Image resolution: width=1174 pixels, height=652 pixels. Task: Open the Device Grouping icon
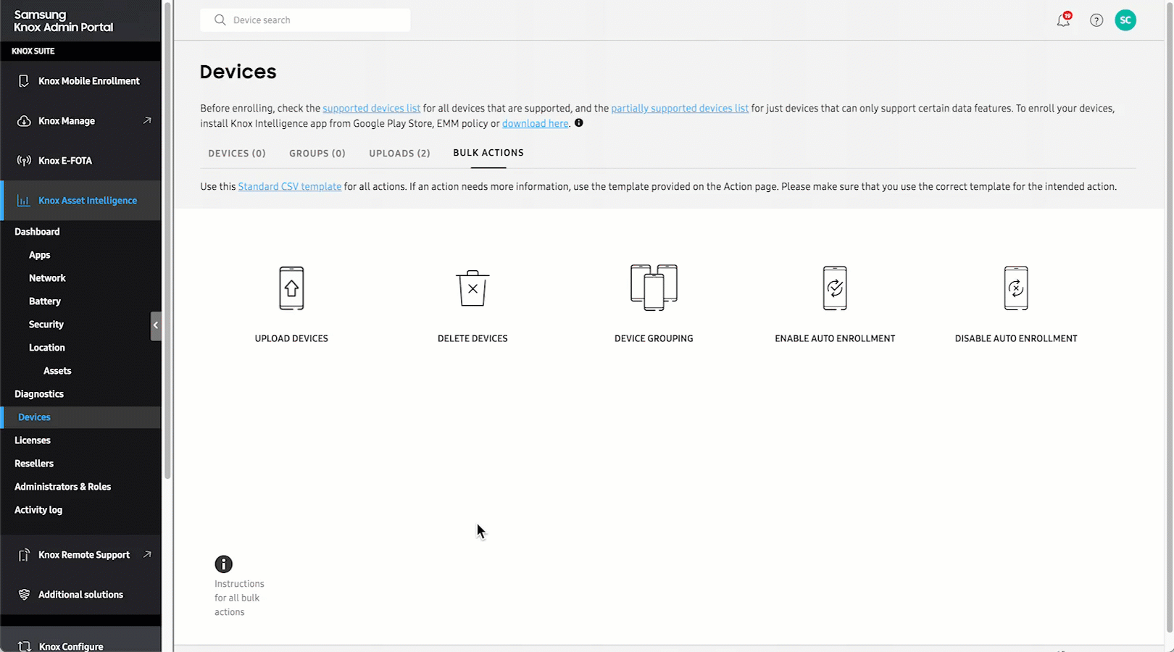click(x=654, y=288)
